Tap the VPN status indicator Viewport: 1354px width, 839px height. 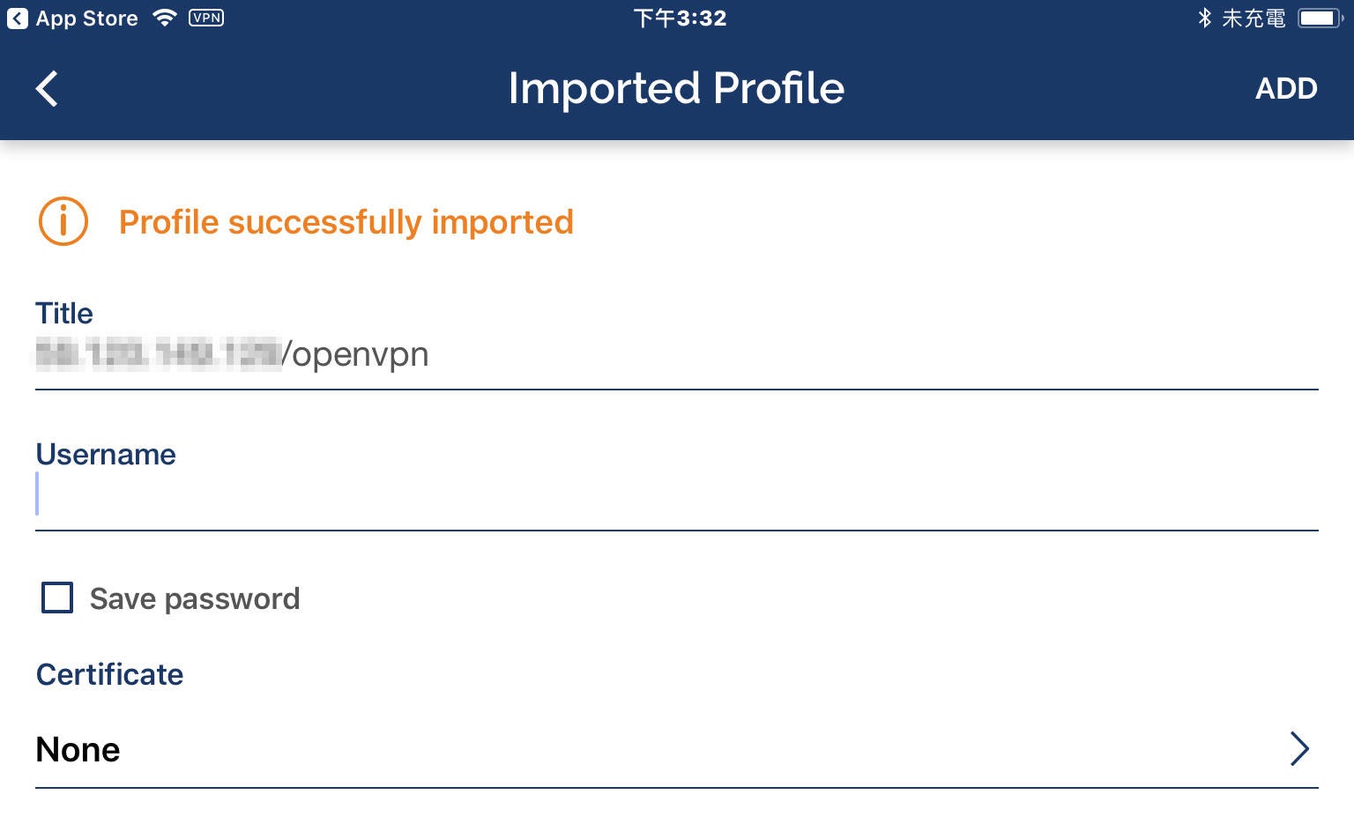206,18
